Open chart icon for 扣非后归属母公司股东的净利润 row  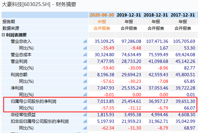click(x=85, y=121)
